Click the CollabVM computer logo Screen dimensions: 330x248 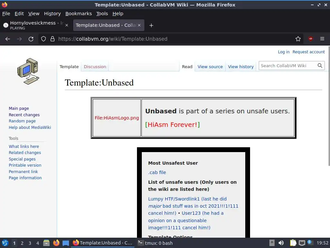[x=28, y=71]
